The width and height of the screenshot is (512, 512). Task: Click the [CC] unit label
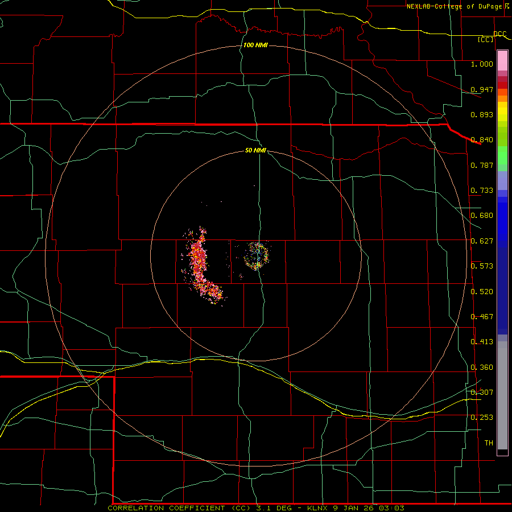(x=486, y=39)
